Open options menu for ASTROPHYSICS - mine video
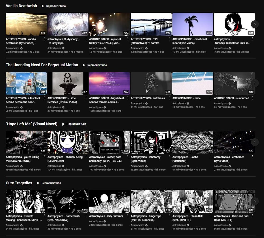 point(211,98)
